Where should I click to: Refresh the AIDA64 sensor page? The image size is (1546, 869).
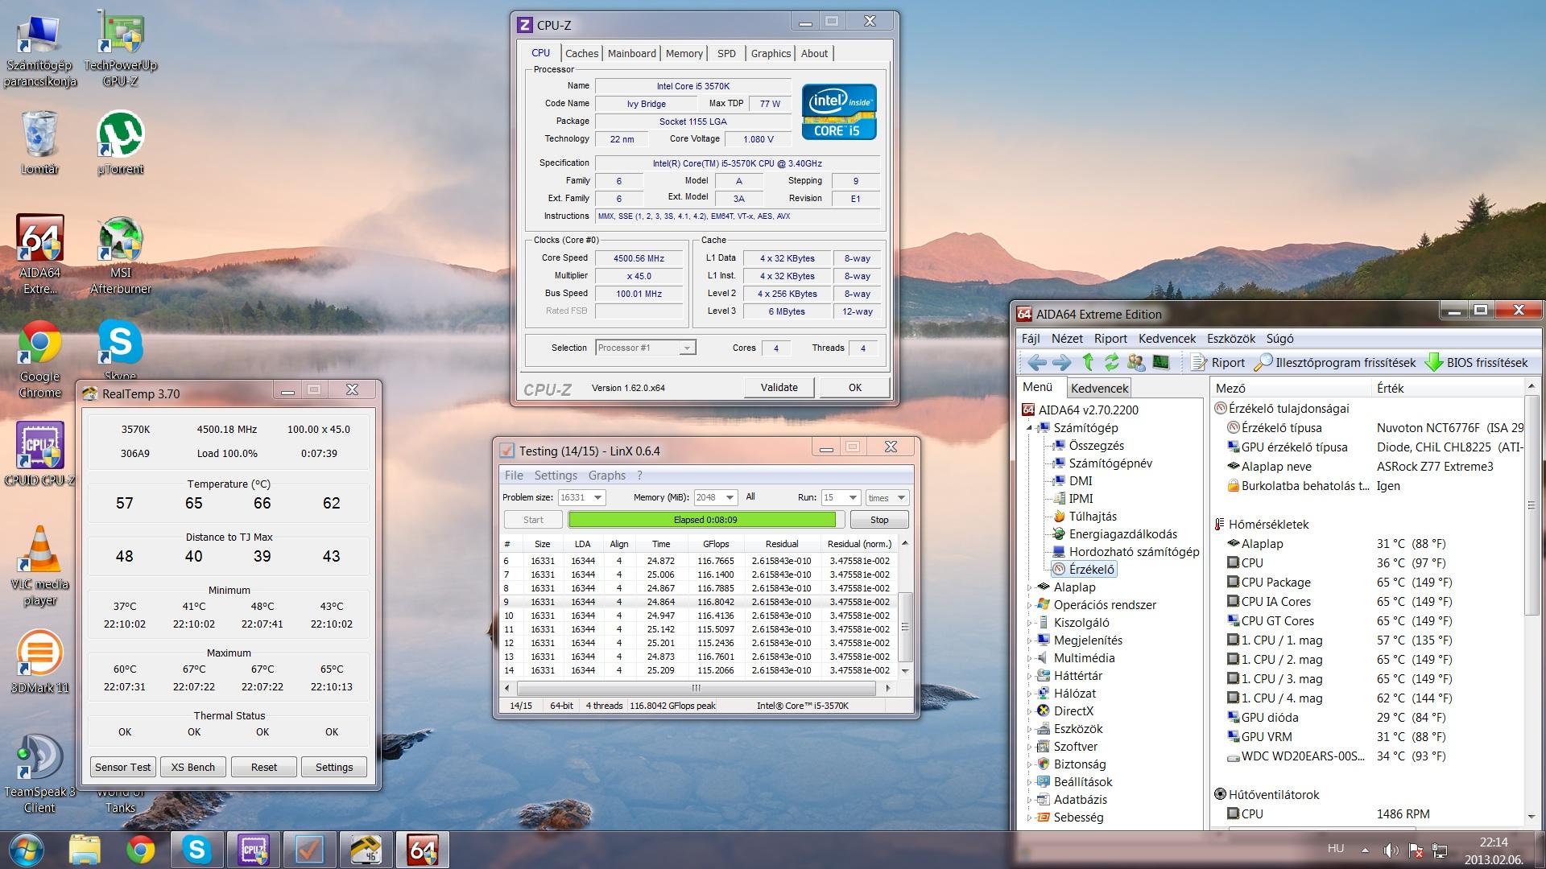pos(1112,363)
